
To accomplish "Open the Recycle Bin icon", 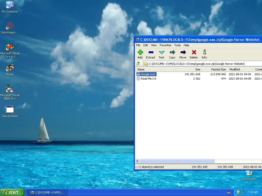I will 249,173.
